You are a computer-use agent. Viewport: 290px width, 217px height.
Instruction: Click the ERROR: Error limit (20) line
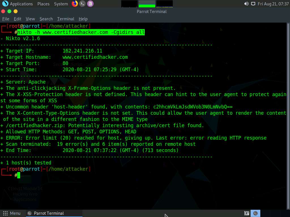[x=133, y=138]
